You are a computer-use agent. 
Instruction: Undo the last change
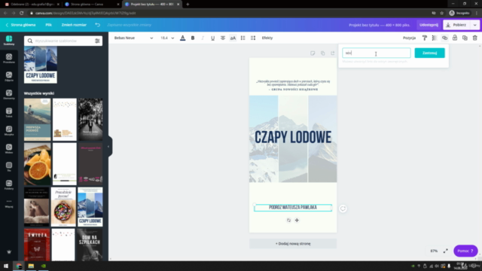click(x=97, y=25)
